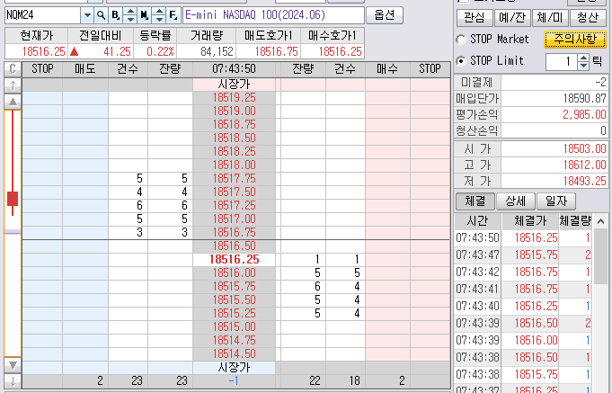The width and height of the screenshot is (612, 393).
Task: Click price 18516.75 in the ladder
Action: 234,232
